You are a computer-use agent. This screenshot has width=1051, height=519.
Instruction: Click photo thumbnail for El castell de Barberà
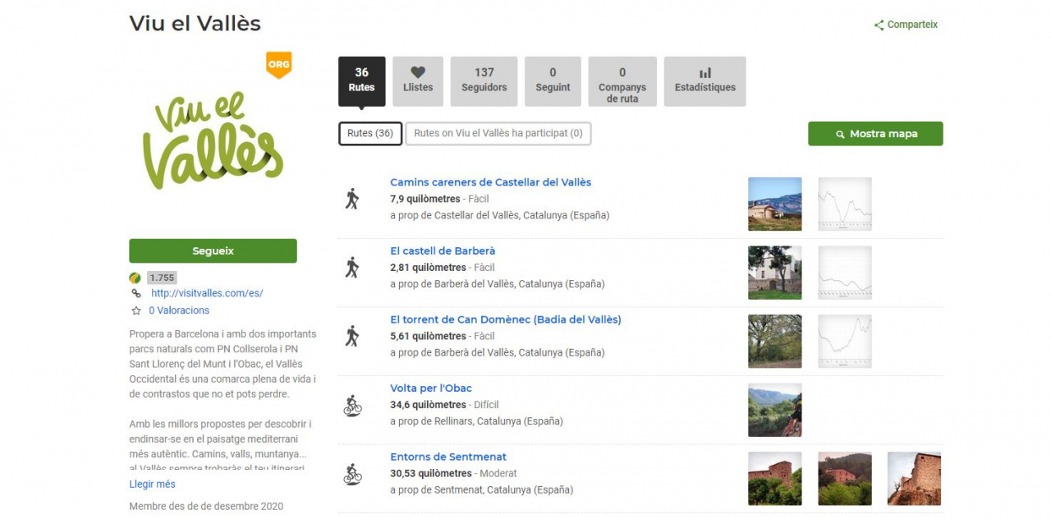(x=775, y=273)
